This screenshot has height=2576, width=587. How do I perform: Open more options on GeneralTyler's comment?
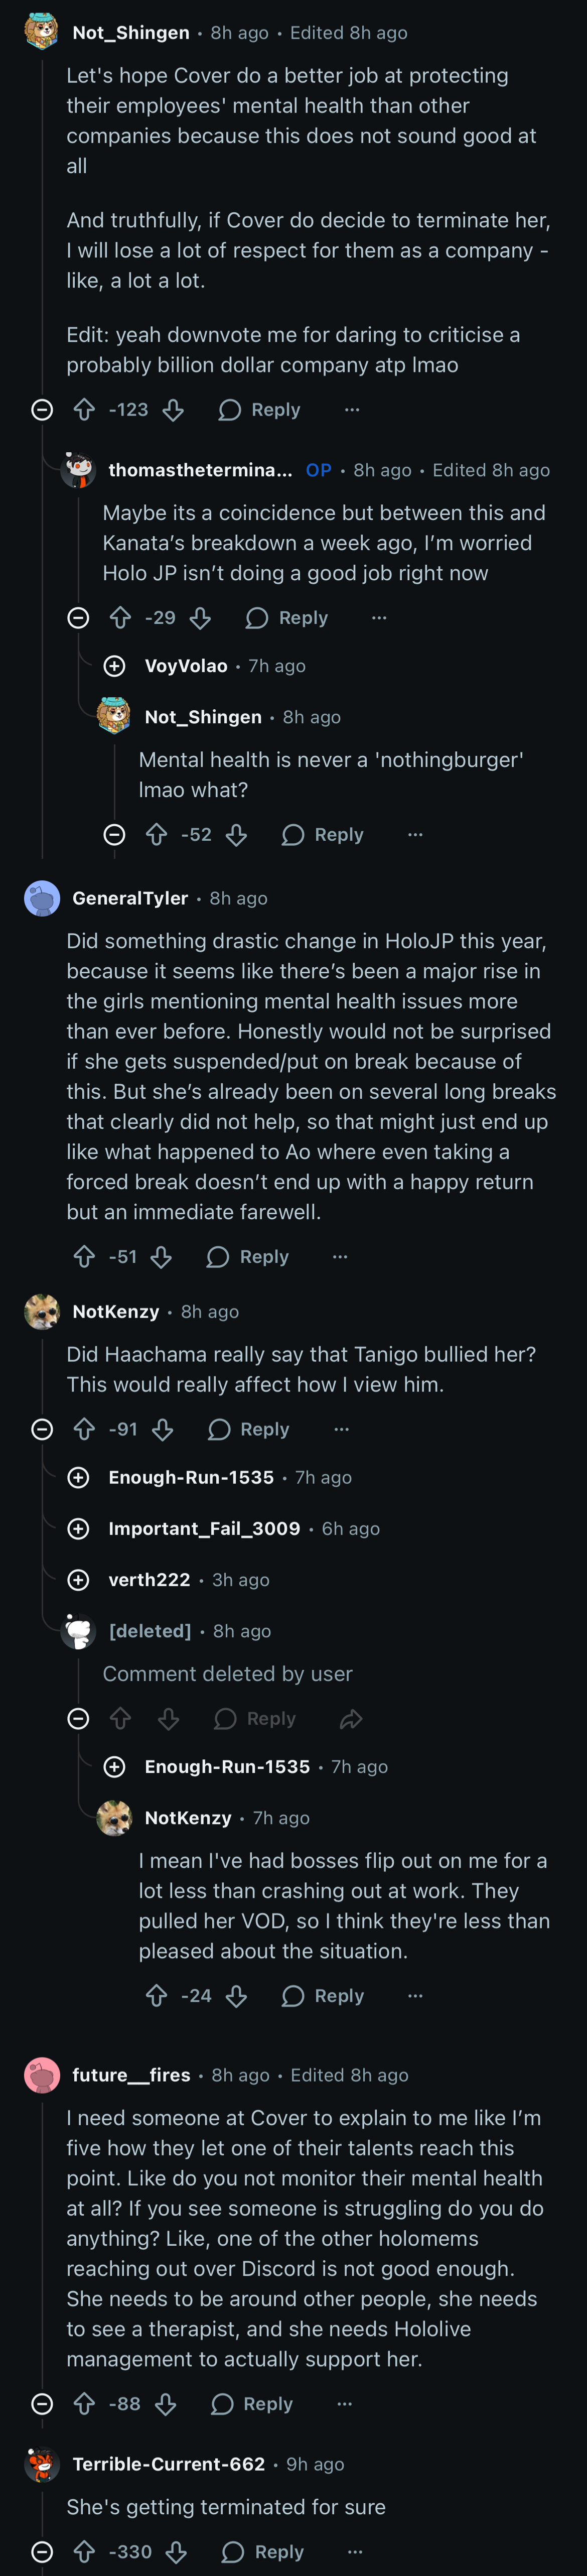click(340, 1257)
